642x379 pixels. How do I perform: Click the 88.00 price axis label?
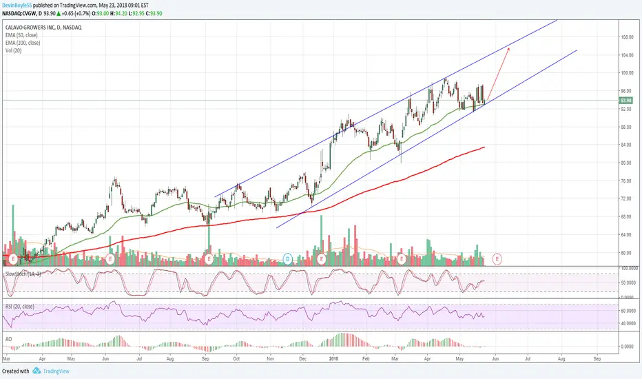[627, 127]
